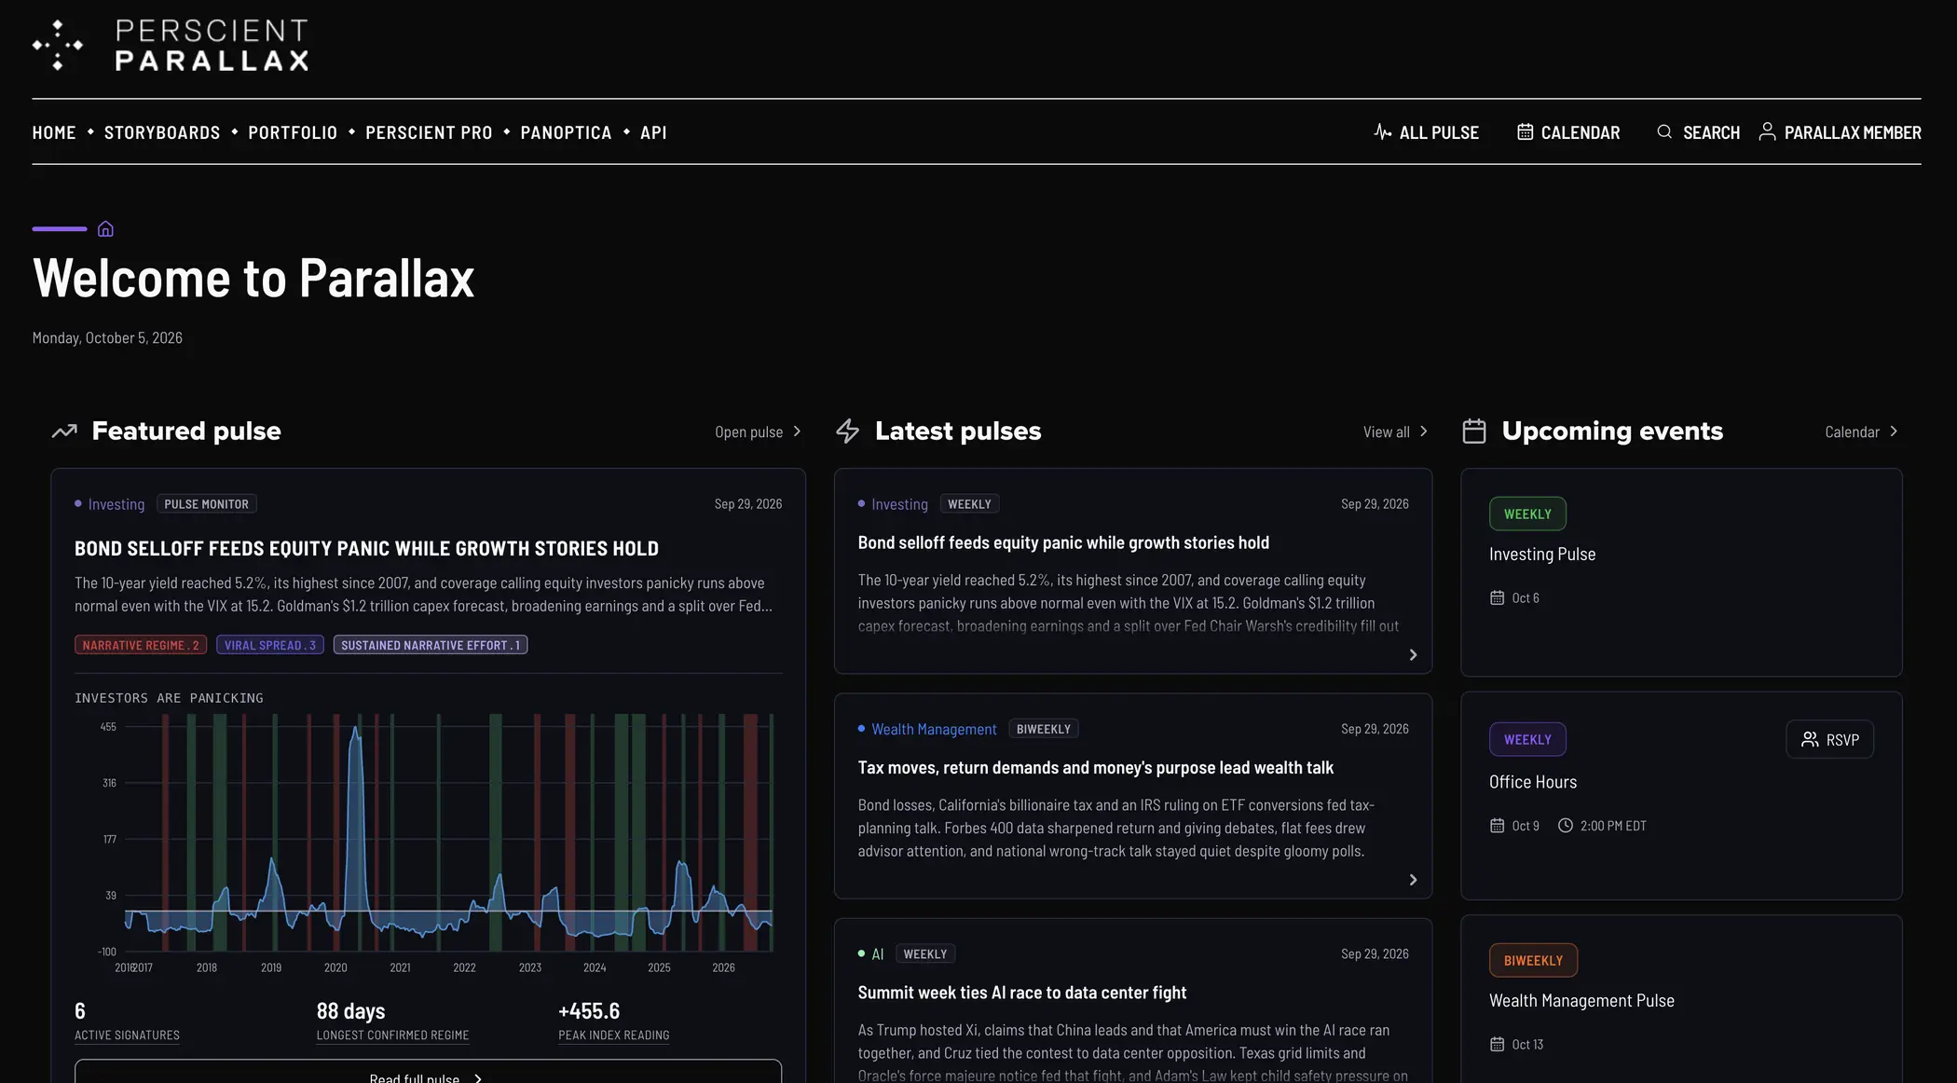This screenshot has height=1083, width=1957.
Task: Click the calendar icon beside Oct 6
Action: [1497, 598]
